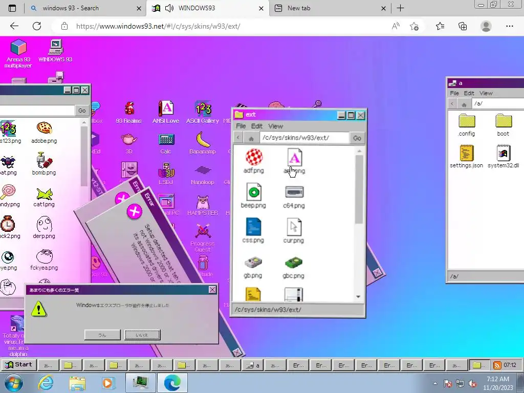Open Edit menu in window a
Image resolution: width=524 pixels, height=393 pixels.
469,93
